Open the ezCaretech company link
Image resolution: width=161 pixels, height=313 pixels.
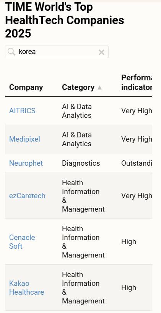pyautogui.click(x=27, y=196)
